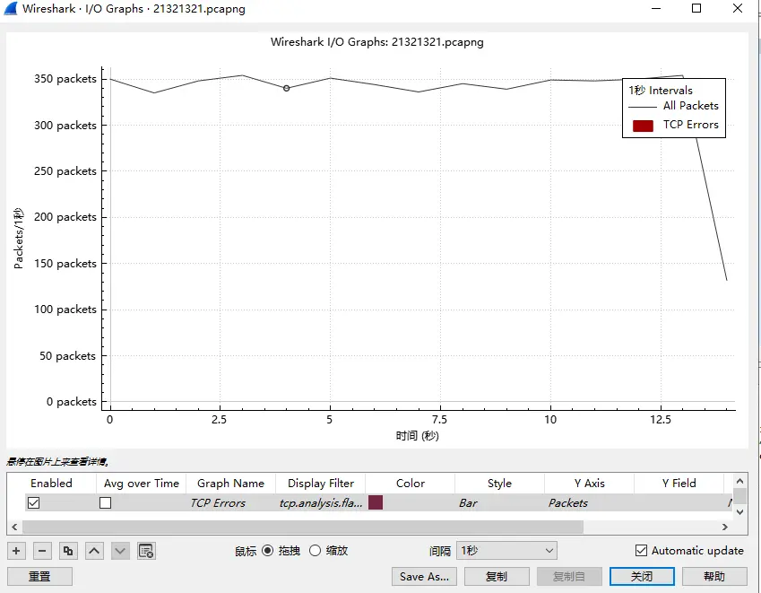Click the 350 packets Y-axis label
Image resolution: width=761 pixels, height=593 pixels.
(x=65, y=79)
